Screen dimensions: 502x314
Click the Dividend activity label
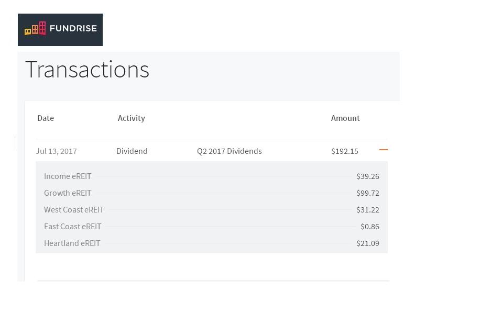(x=132, y=151)
